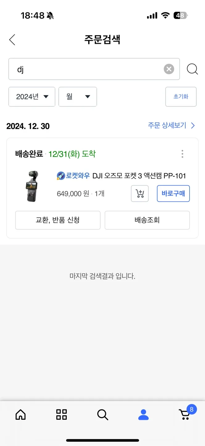The image size is (205, 446).
Task: Tap the magnifying glass search icon beside the field
Action: (x=192, y=69)
